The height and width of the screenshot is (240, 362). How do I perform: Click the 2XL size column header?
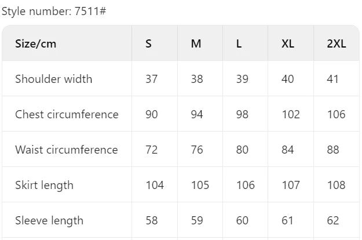pos(337,43)
